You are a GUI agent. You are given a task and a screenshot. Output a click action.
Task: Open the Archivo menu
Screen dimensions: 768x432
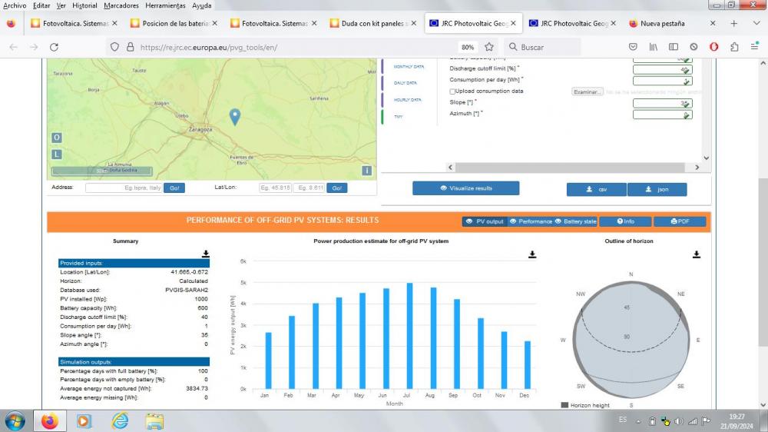coord(15,5)
